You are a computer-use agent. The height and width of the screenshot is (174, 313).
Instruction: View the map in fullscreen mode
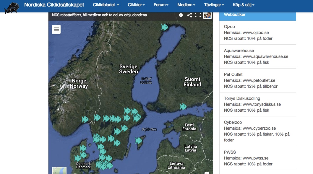pyautogui.click(x=198, y=15)
